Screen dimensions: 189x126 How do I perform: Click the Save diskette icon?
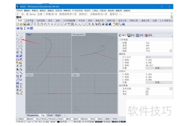[x=25, y=24]
